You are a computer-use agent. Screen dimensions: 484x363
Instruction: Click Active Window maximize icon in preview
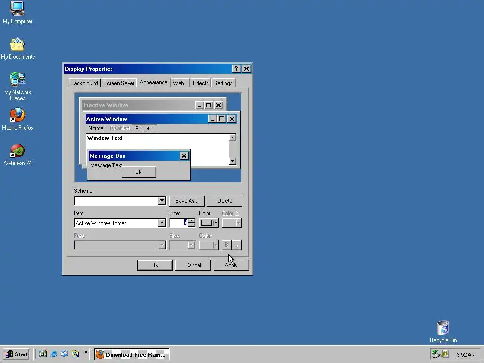222,119
